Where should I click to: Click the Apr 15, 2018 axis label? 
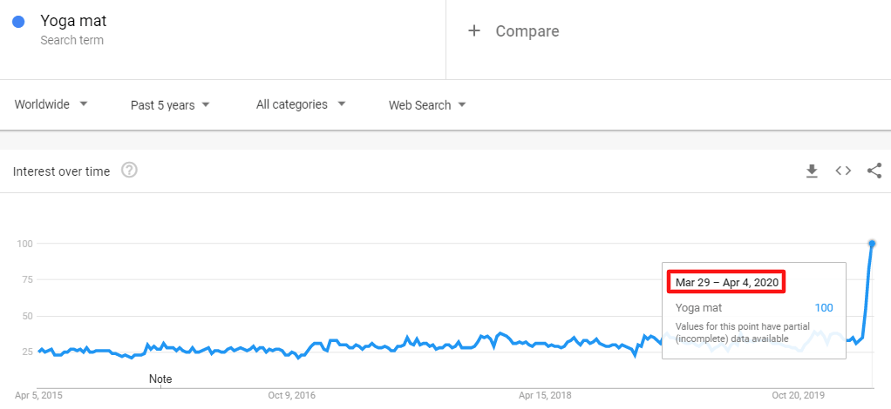pyautogui.click(x=545, y=395)
